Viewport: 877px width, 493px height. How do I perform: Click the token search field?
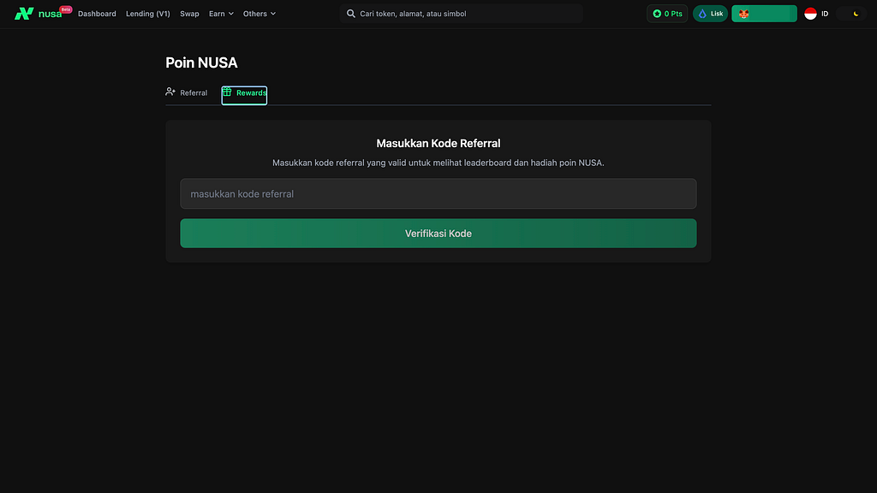tap(461, 14)
